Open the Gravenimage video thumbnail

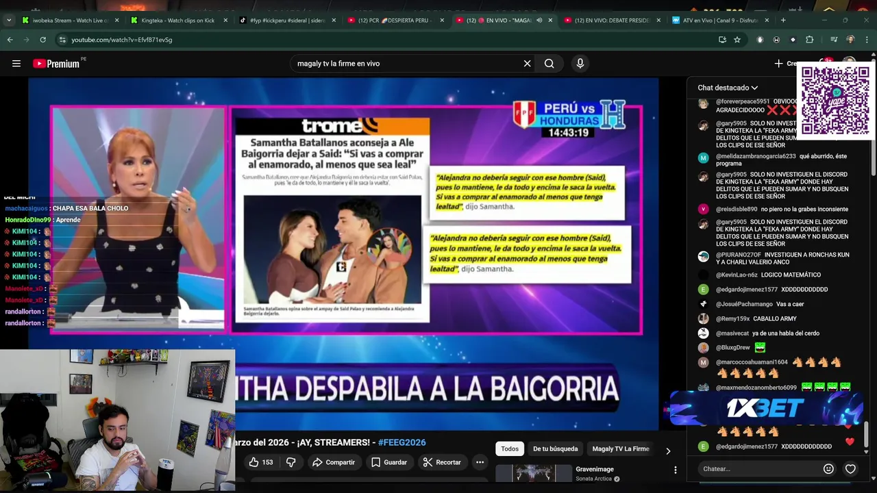(x=534, y=474)
